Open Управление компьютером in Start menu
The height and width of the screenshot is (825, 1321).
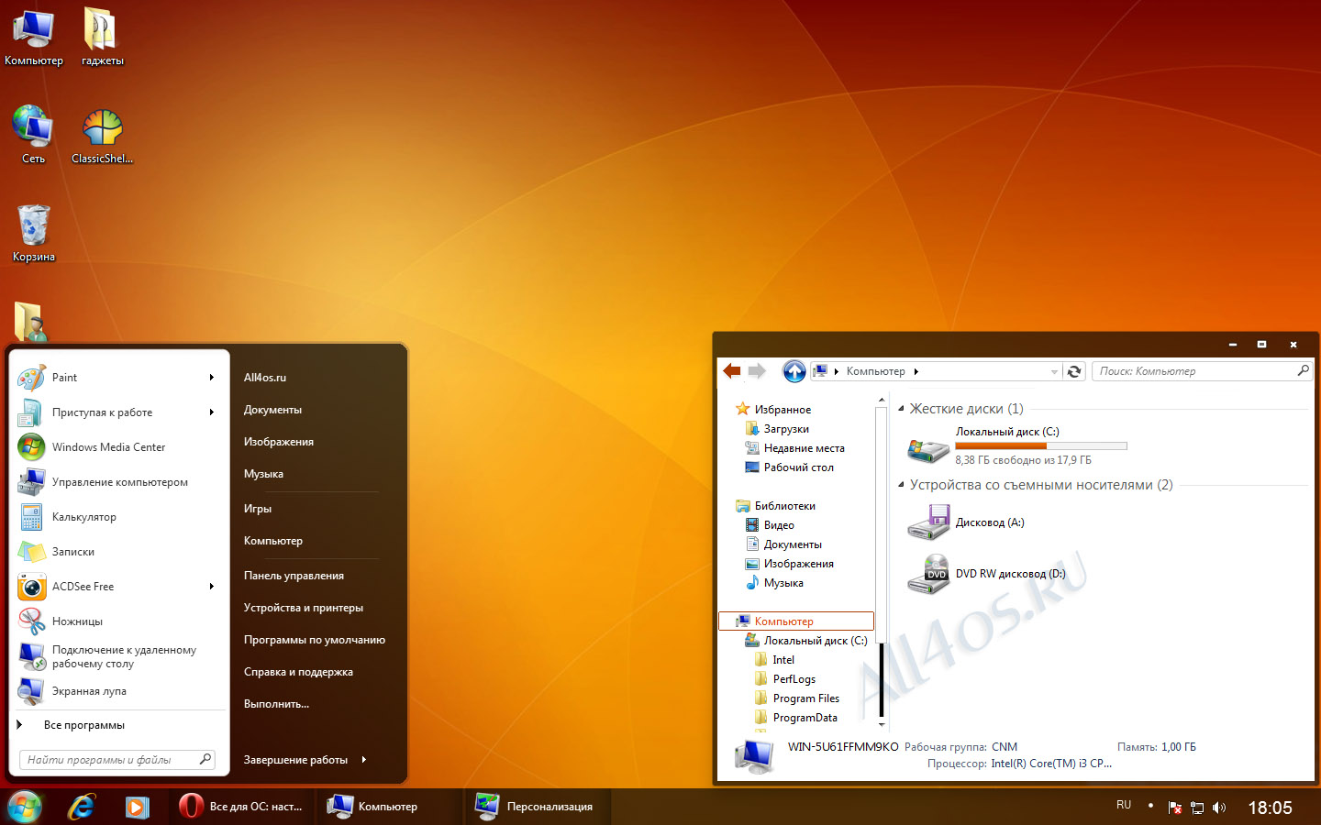pyautogui.click(x=117, y=482)
